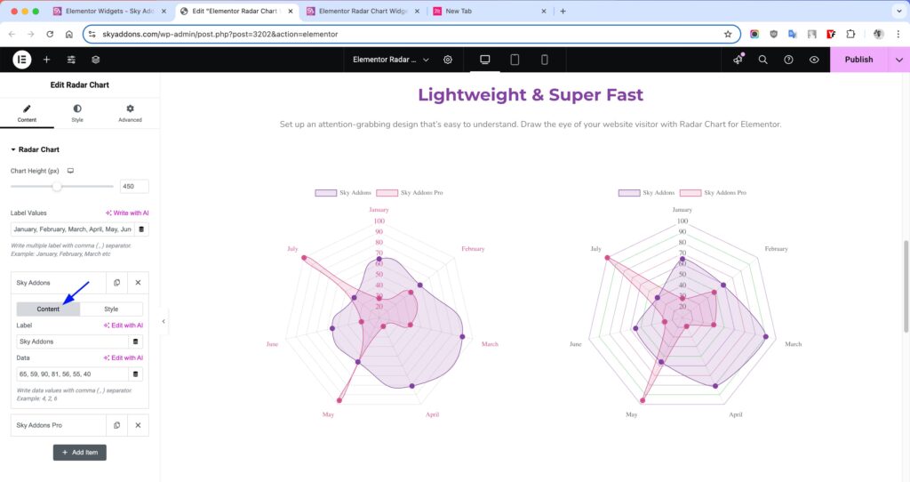
Task: Open the Chrome three-dot menu
Action: (898, 35)
